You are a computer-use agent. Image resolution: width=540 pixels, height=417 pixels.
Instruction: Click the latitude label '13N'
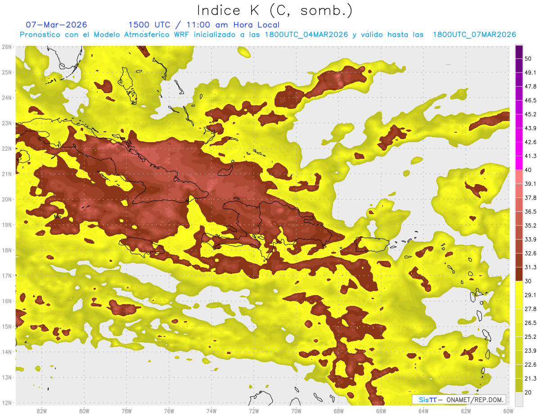click(x=7, y=377)
